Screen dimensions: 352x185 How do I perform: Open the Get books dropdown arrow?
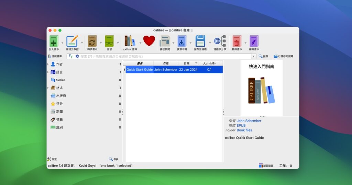click(190, 43)
